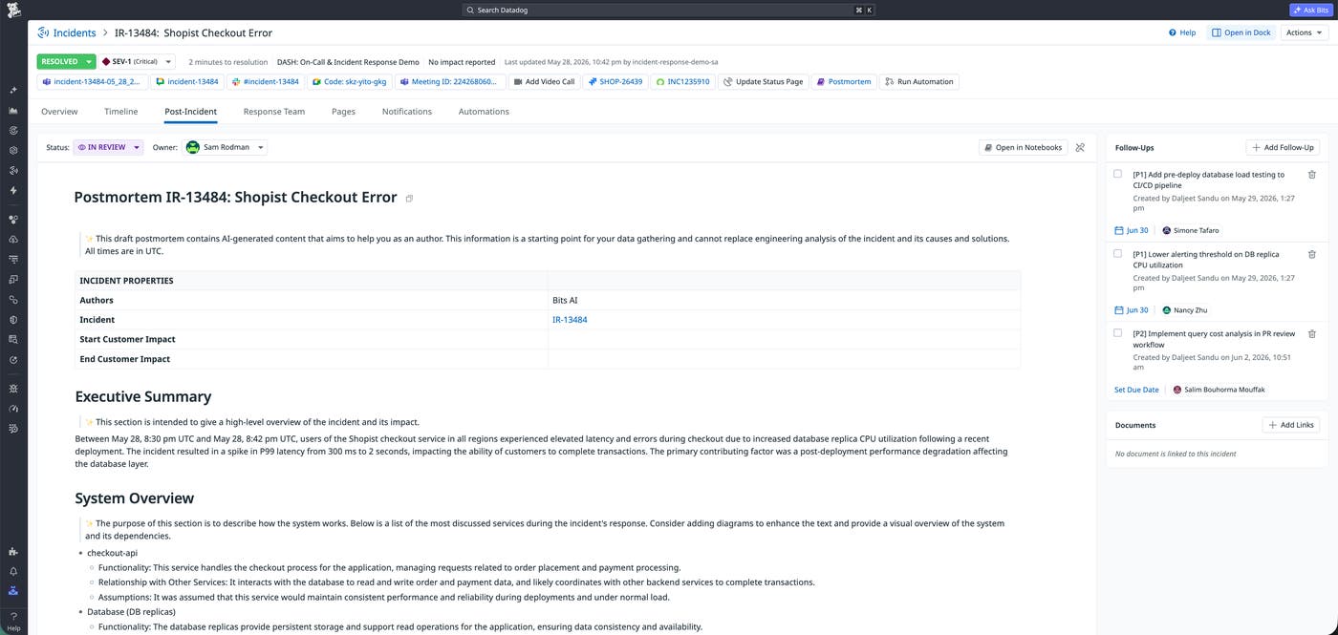Viewport: 1338px width, 635px height.
Task: Switch to the Timeline tab
Action: 121,112
